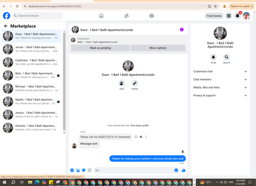Open more actions plus icon in composer

tap(72, 170)
